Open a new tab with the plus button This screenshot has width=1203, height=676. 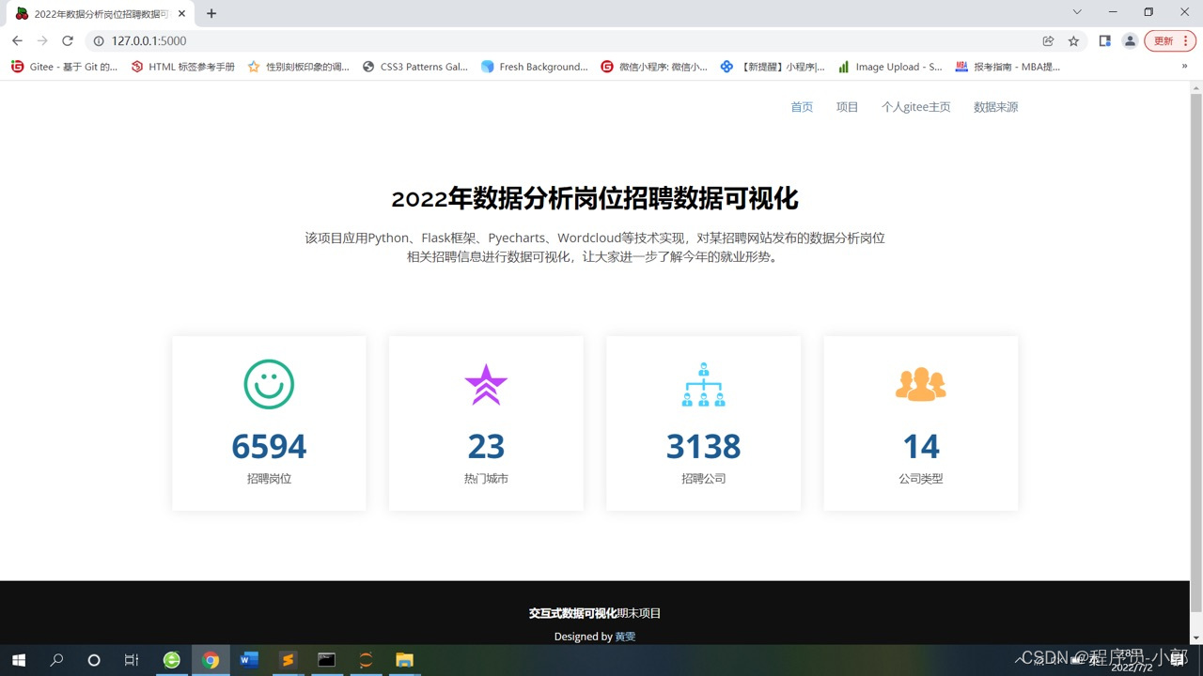(211, 13)
